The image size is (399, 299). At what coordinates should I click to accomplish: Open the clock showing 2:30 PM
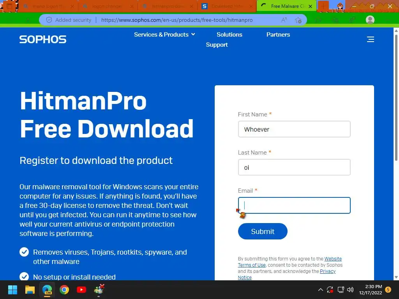371,290
